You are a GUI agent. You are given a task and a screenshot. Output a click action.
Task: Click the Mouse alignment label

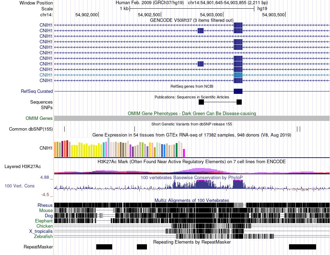pos(46,211)
